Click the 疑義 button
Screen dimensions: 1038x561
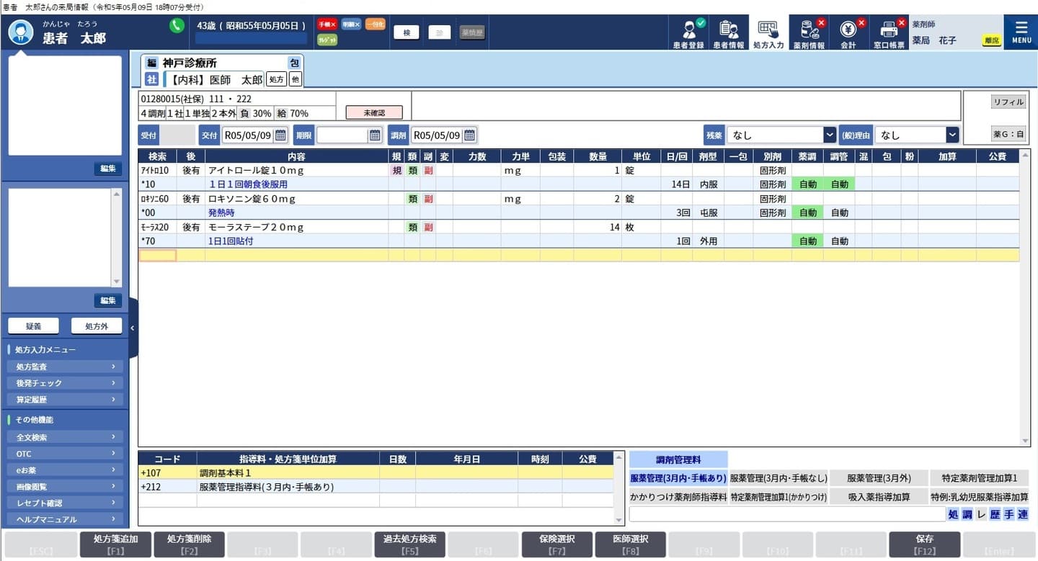click(33, 326)
